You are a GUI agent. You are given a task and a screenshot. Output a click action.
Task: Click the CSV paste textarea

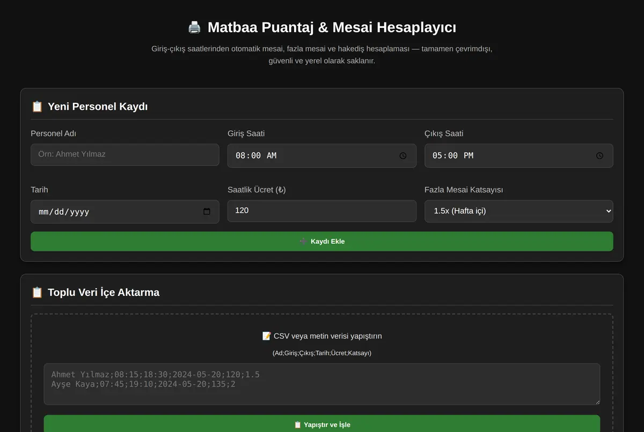point(321,384)
